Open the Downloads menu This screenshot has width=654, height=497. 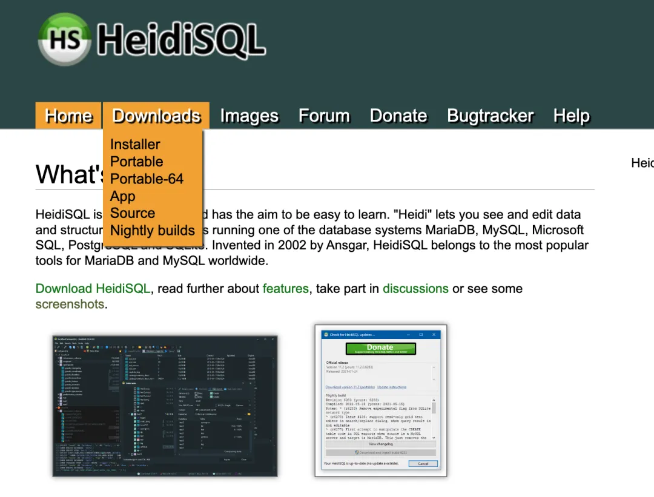point(156,116)
